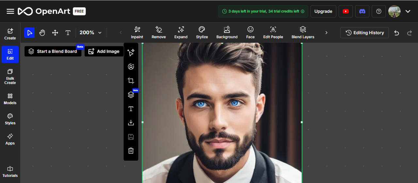418x183 pixels.
Task: Open the help question mark button
Action: tap(379, 11)
